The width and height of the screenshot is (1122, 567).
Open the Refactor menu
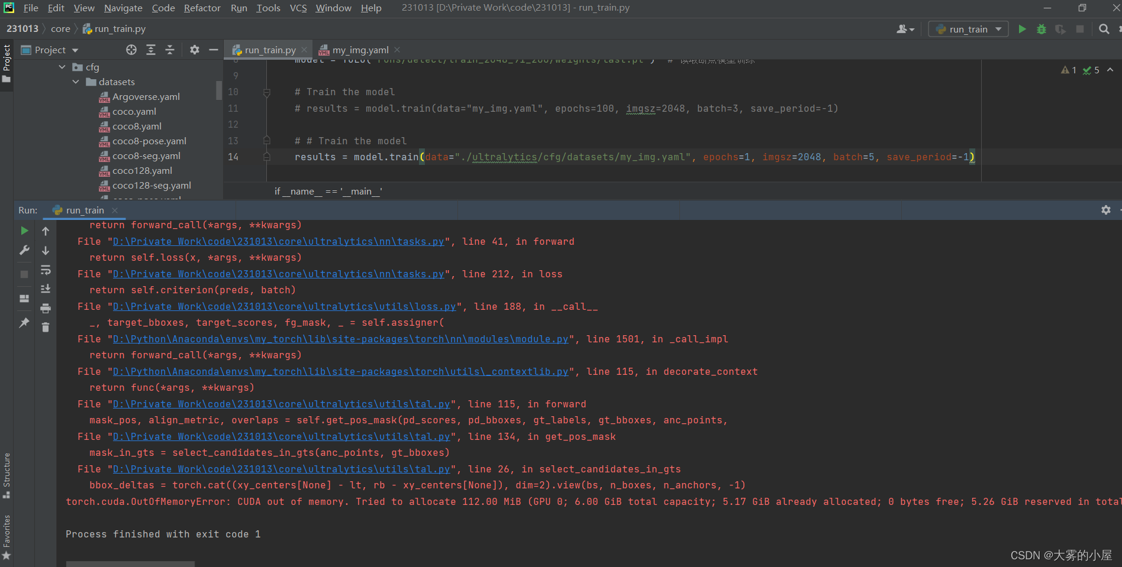coord(202,8)
